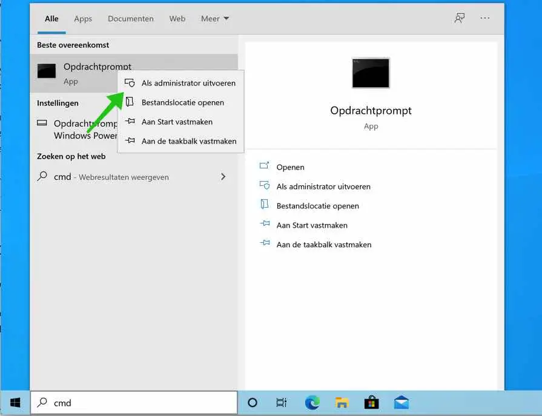This screenshot has height=416, width=542.
Task: Click the Zoeken op het web heading
Action: point(71,156)
